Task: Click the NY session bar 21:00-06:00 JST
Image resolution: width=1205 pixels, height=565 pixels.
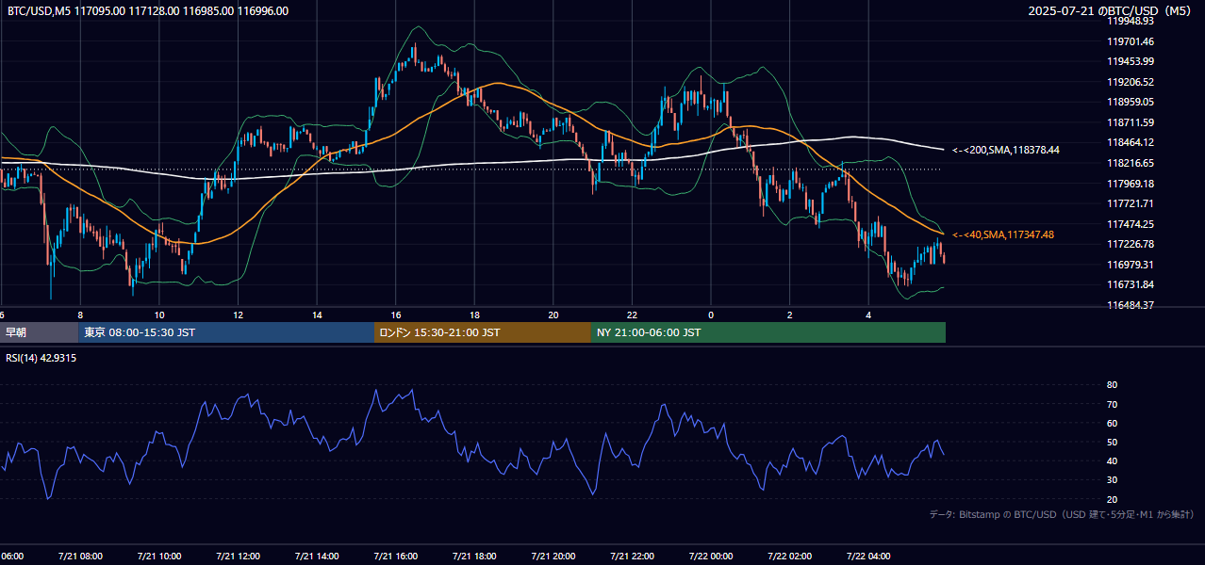Action: click(x=768, y=332)
